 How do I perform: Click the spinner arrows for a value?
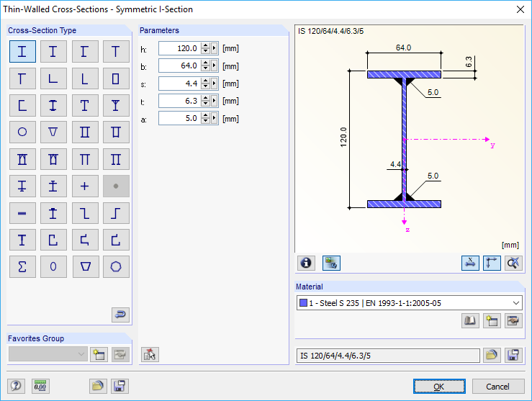tap(205, 118)
